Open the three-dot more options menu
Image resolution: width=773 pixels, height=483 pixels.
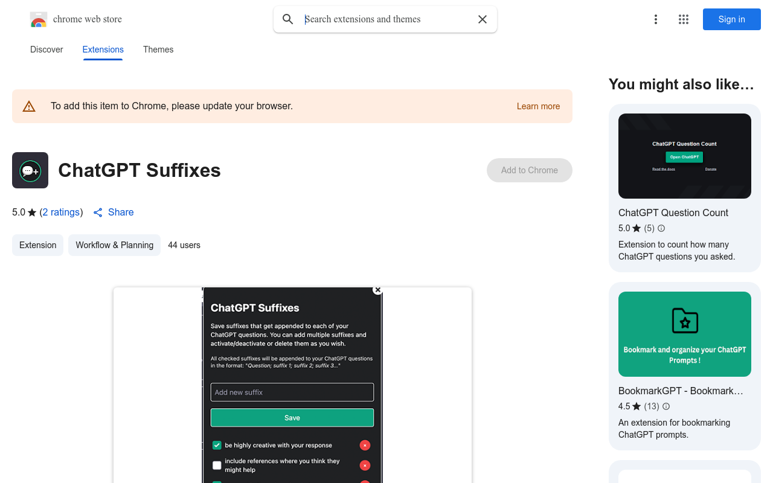coord(656,19)
